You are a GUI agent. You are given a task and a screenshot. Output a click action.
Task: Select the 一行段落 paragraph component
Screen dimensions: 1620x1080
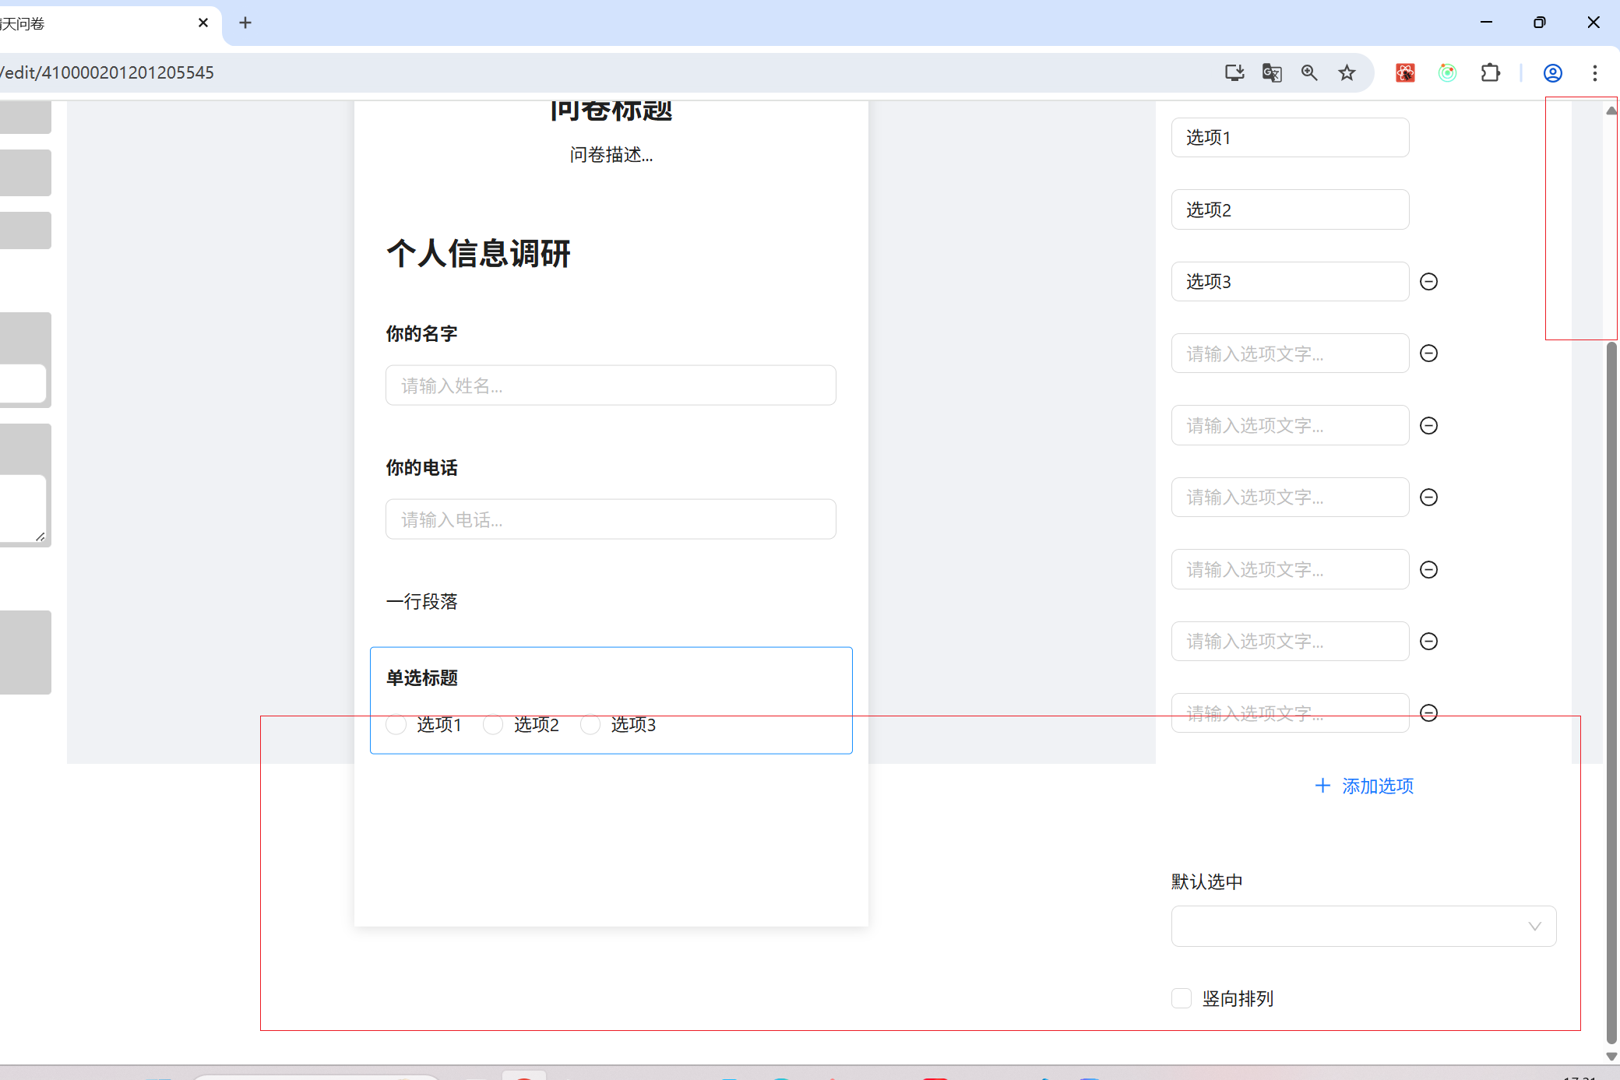(x=421, y=601)
